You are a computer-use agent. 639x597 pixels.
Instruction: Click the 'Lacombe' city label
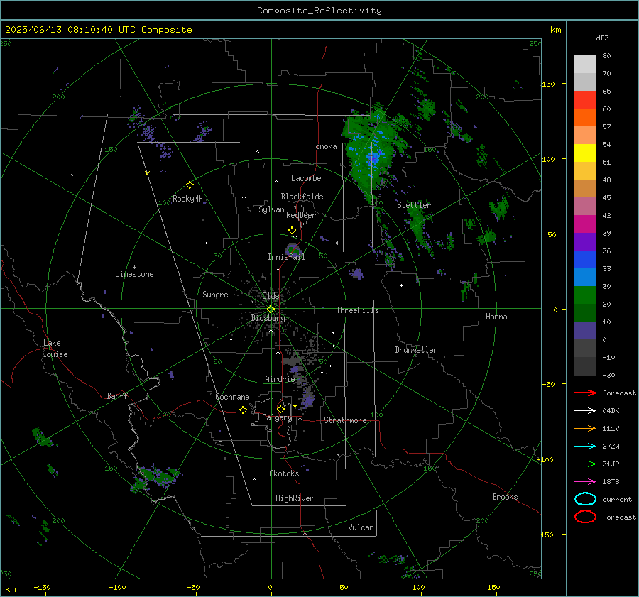tap(306, 178)
